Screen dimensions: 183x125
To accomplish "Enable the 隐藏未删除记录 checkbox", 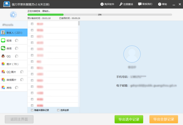I will [x=32, y=110].
